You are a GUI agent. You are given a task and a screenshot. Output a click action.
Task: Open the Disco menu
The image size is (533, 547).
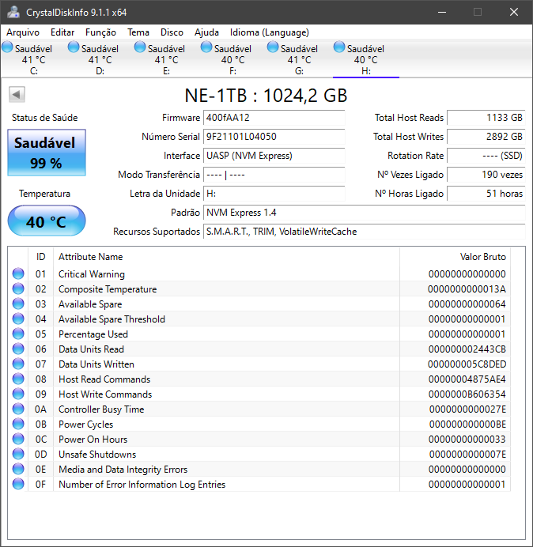click(x=172, y=32)
